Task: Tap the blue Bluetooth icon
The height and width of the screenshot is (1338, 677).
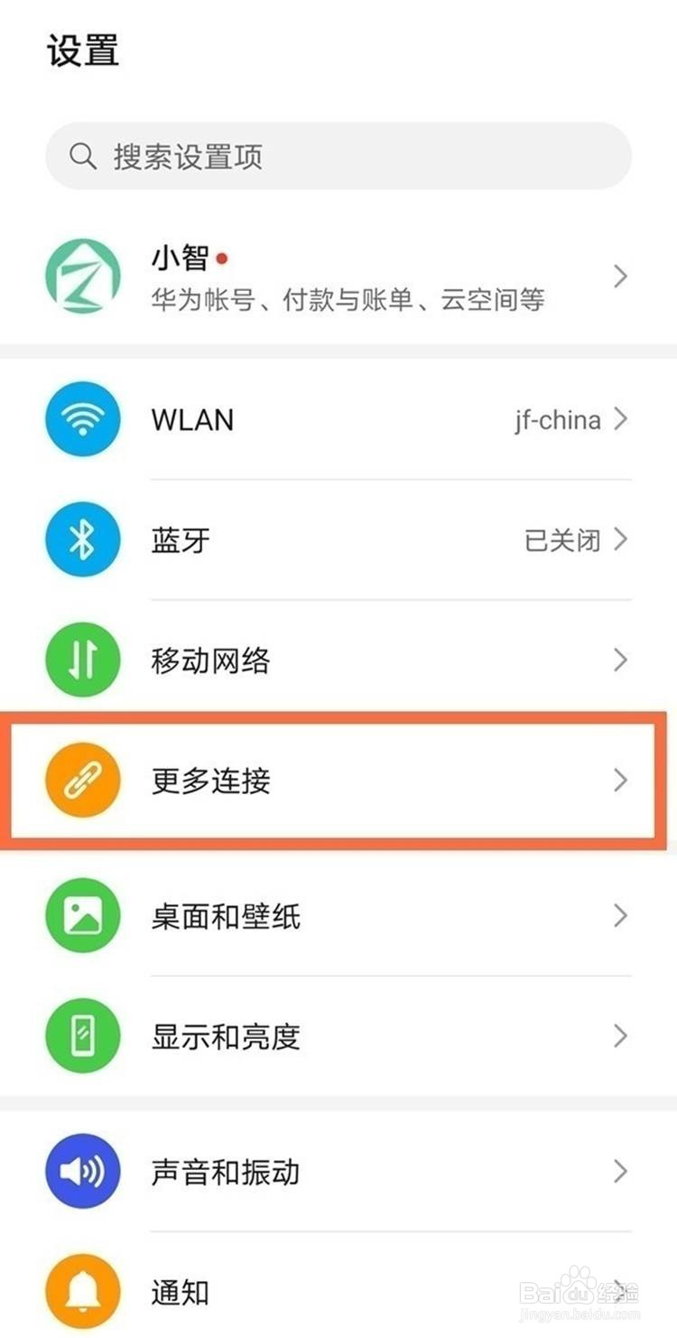Action: point(82,540)
